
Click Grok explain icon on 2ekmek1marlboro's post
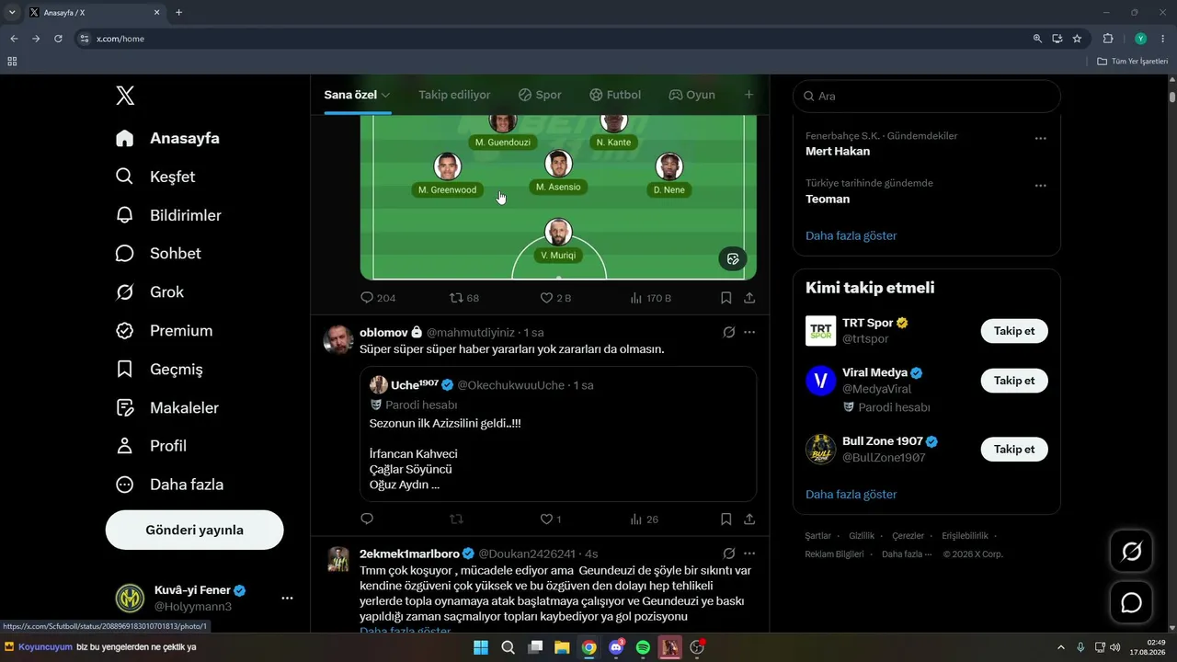729,554
